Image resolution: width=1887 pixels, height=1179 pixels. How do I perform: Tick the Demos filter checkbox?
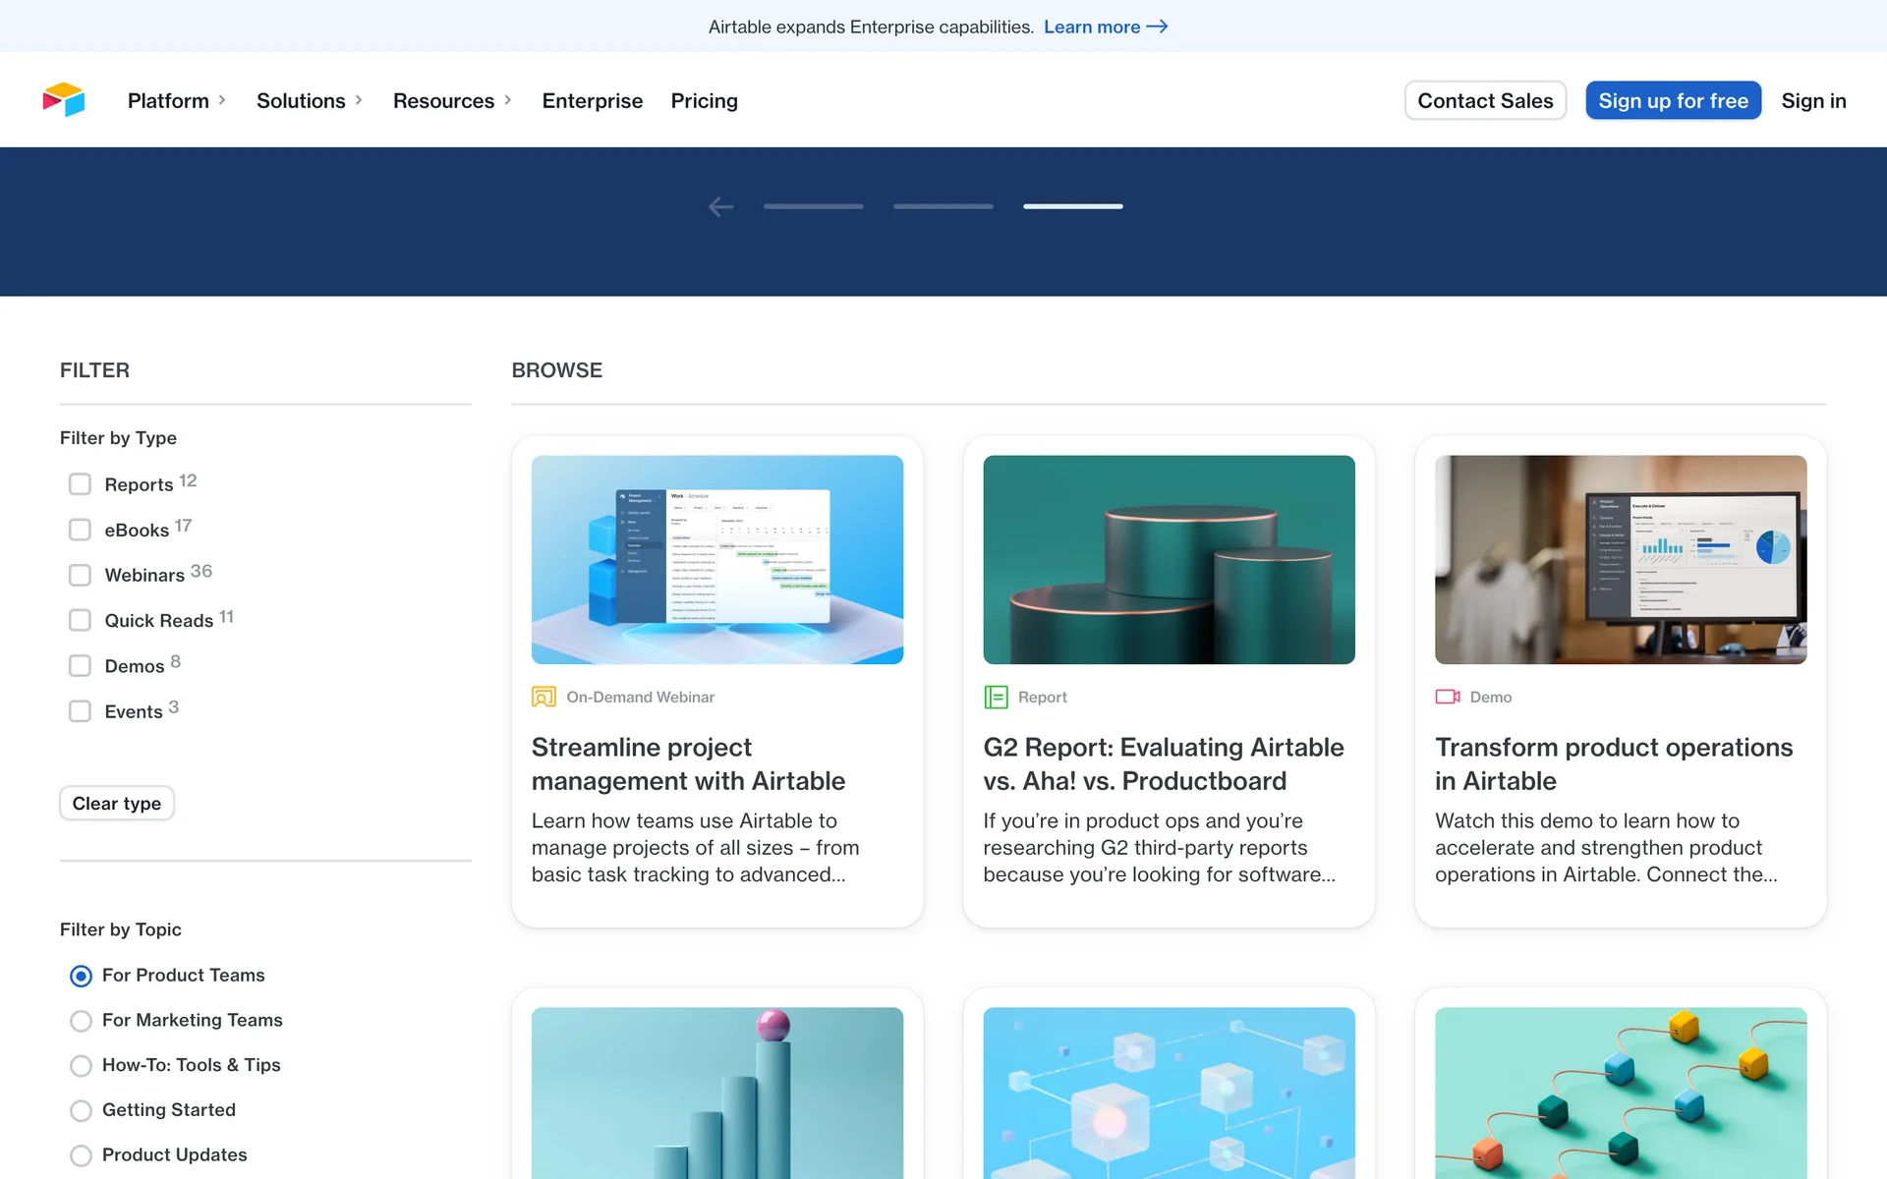click(80, 666)
